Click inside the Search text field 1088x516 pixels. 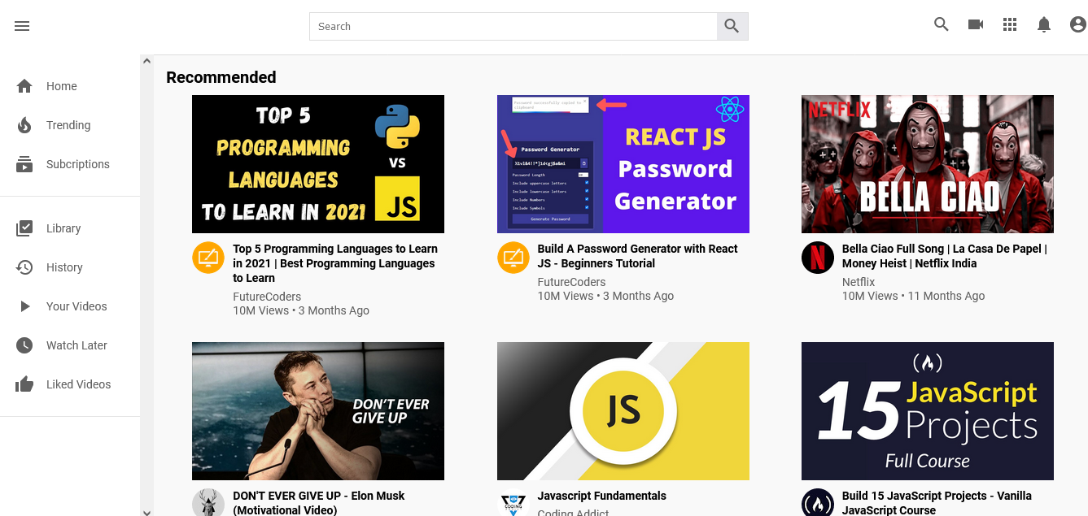[x=513, y=26]
